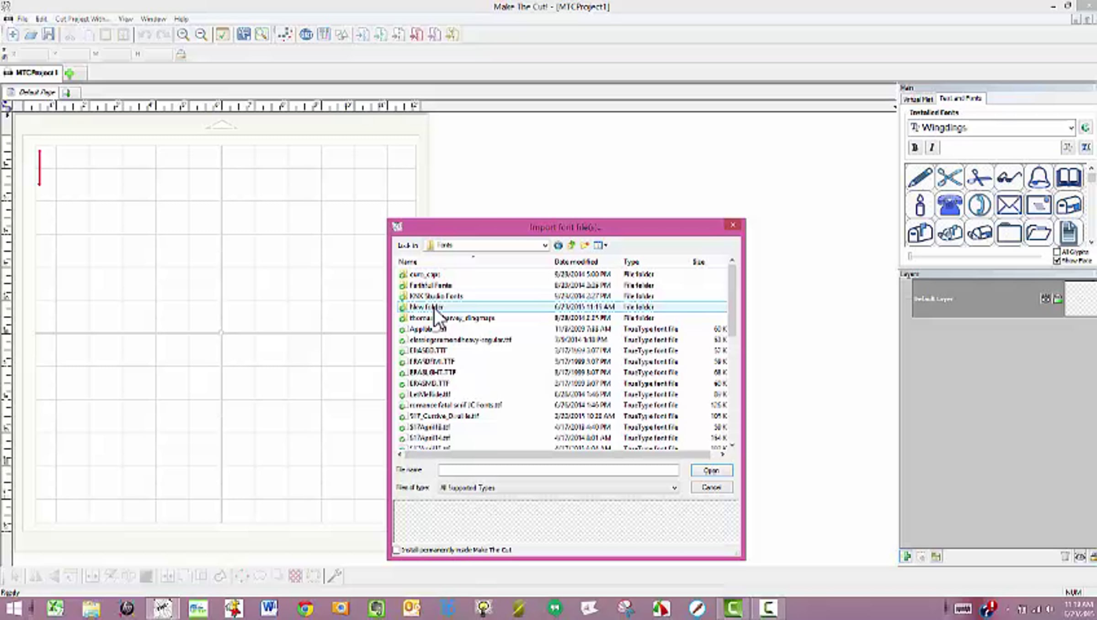1097x620 pixels.
Task: Expand the Wingdings installed fonts dropdown
Action: point(1070,128)
